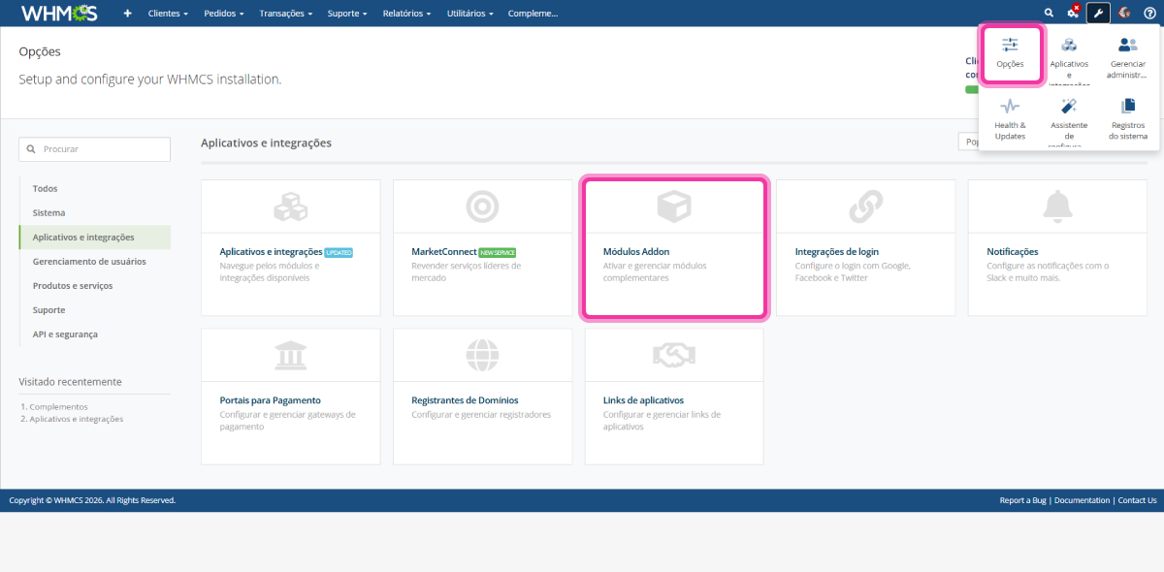
Task: Open the Documentation footer link
Action: click(x=1082, y=500)
